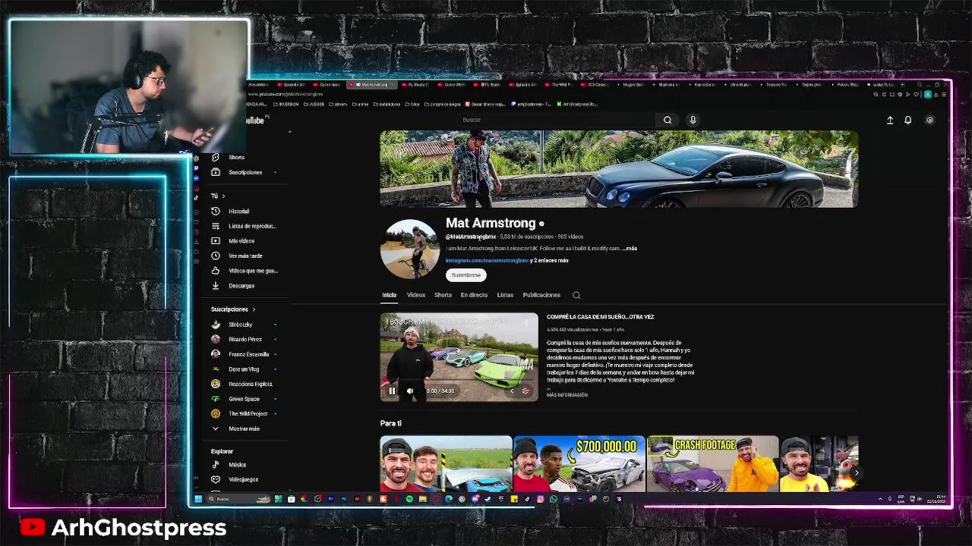972x546 pixels.
Task: Open Mis videos in sidebar
Action: click(241, 240)
